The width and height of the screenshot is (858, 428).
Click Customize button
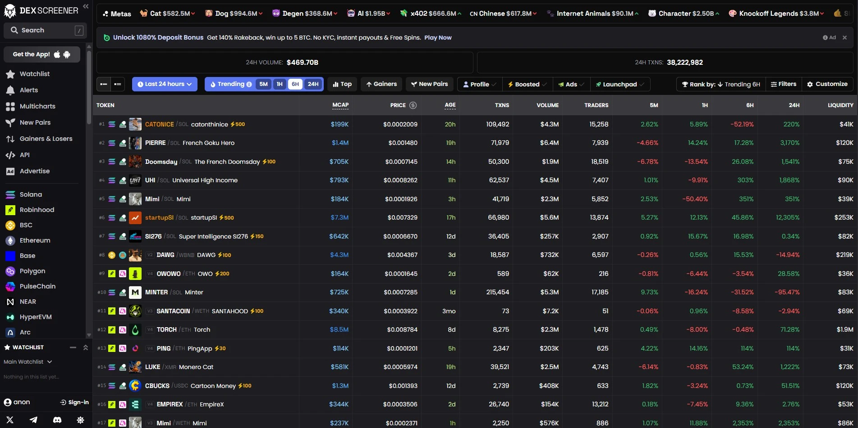[x=827, y=84]
